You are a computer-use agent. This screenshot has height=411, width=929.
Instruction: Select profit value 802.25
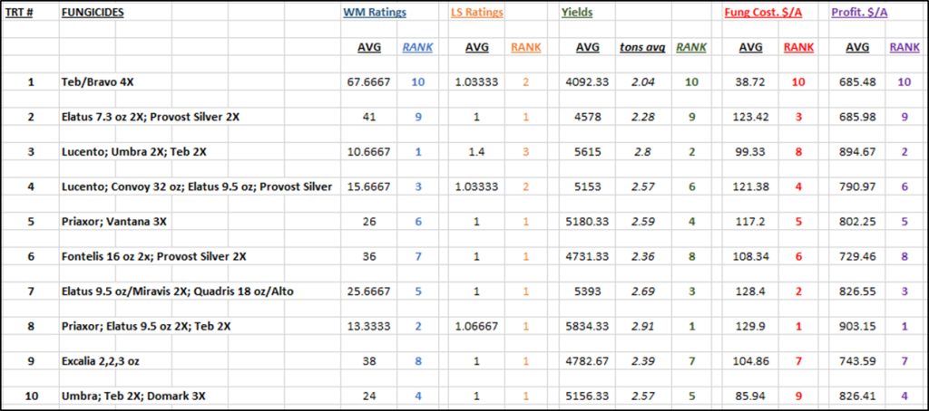[x=856, y=222]
